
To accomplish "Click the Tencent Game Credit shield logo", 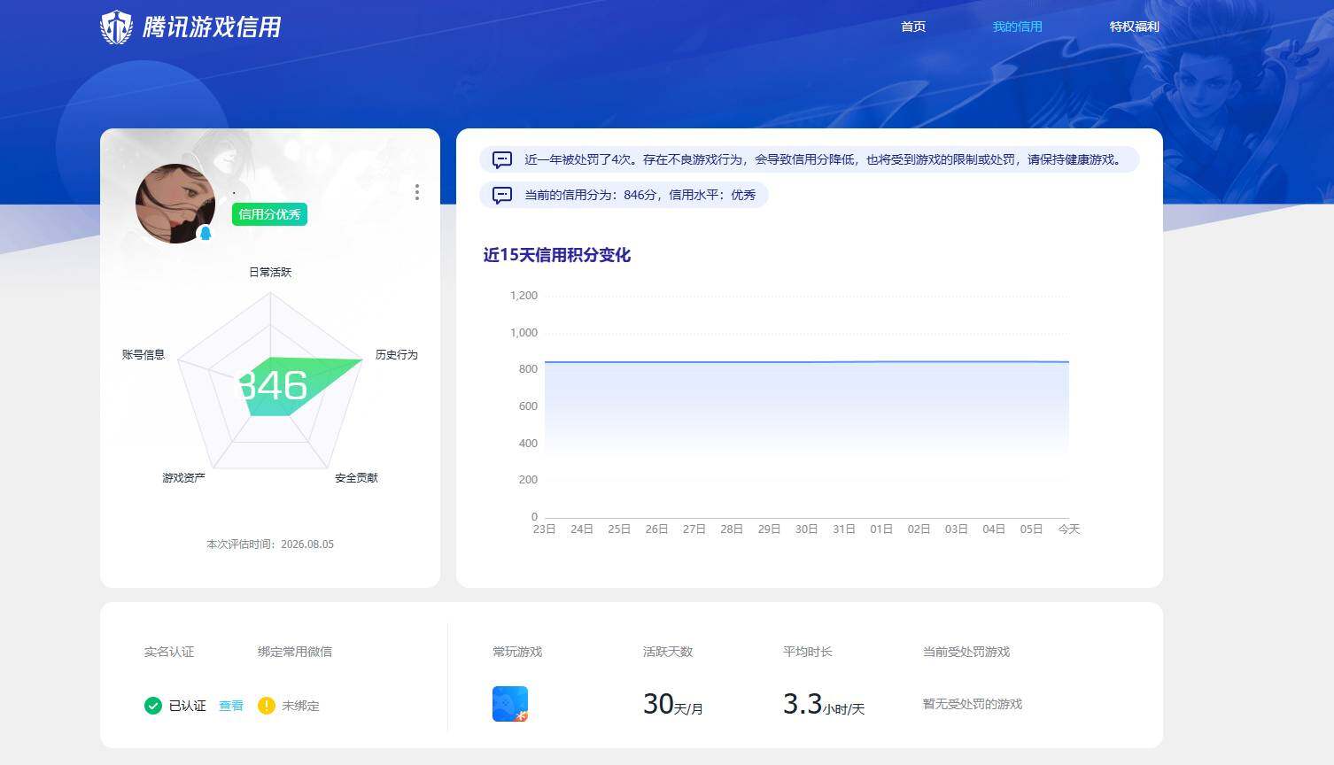I will (x=116, y=27).
